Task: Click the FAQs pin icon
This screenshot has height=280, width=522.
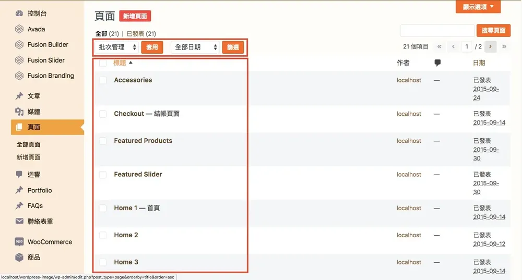Action: tap(19, 205)
